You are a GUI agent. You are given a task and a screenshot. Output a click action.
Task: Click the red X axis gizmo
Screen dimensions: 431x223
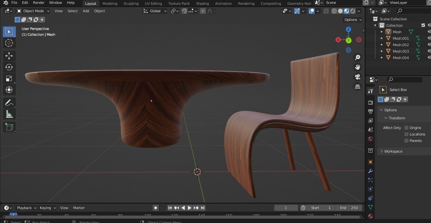(338, 40)
